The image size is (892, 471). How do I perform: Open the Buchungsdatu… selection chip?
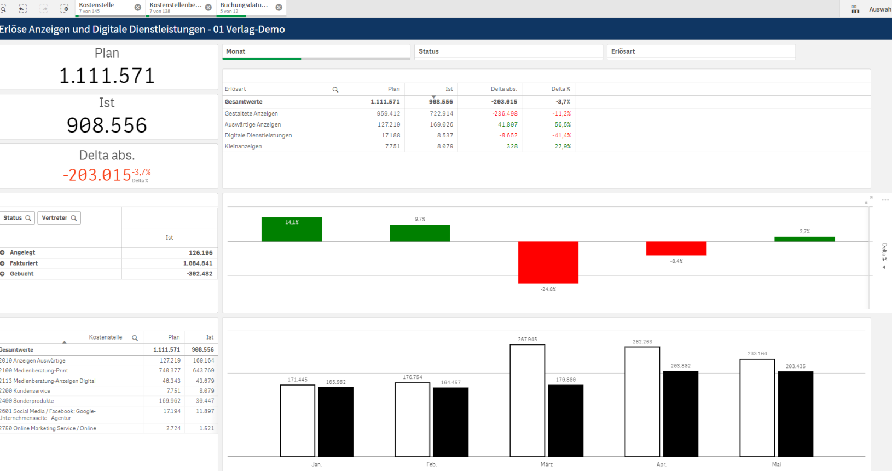click(x=245, y=8)
